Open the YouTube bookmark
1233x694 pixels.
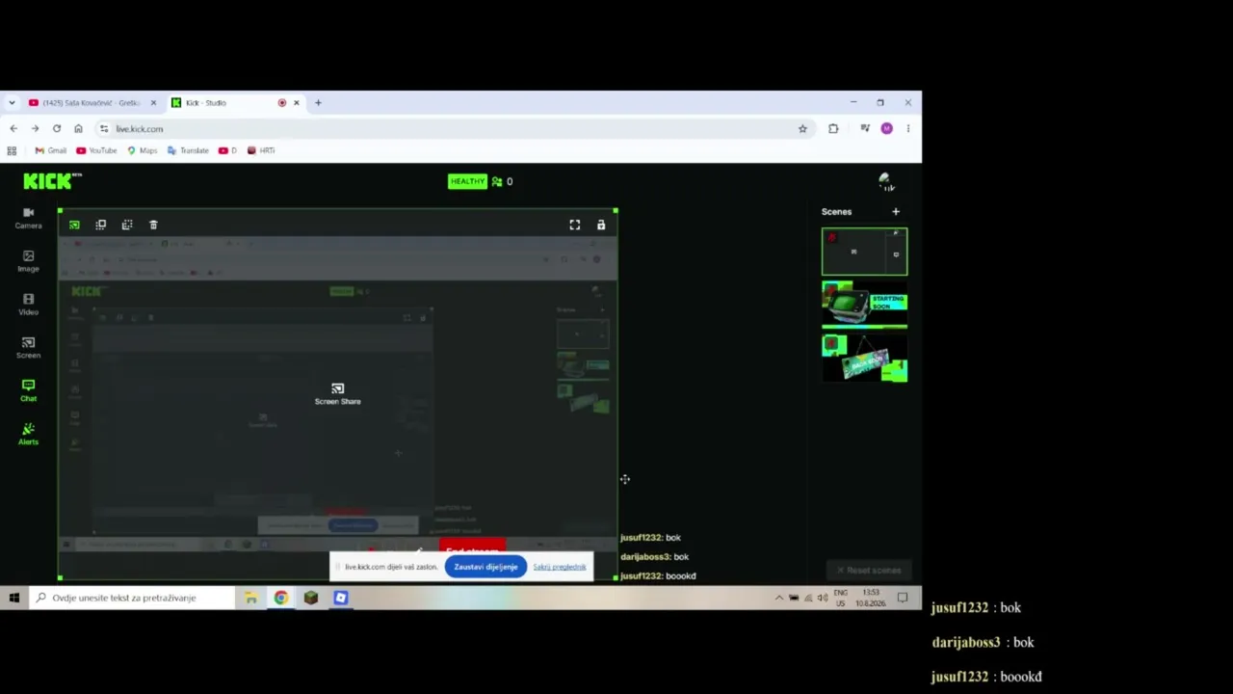(96, 150)
